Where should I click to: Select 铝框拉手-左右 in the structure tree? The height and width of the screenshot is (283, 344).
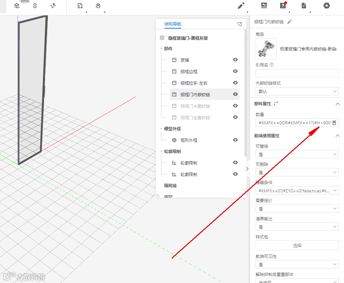tap(194, 83)
